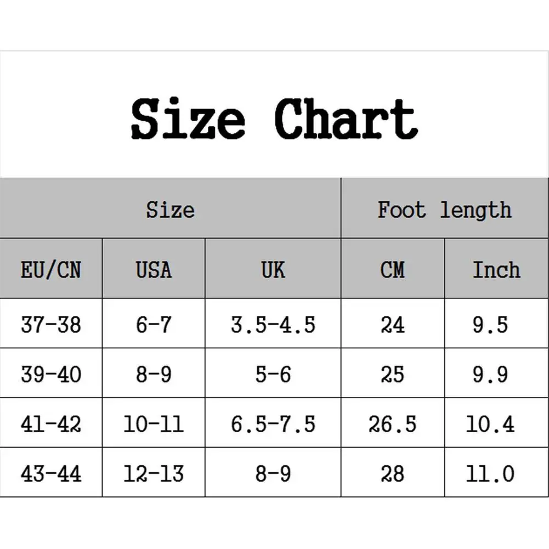Click the 43-44 EU/CN size cell
549x549 pixels.
51,473
